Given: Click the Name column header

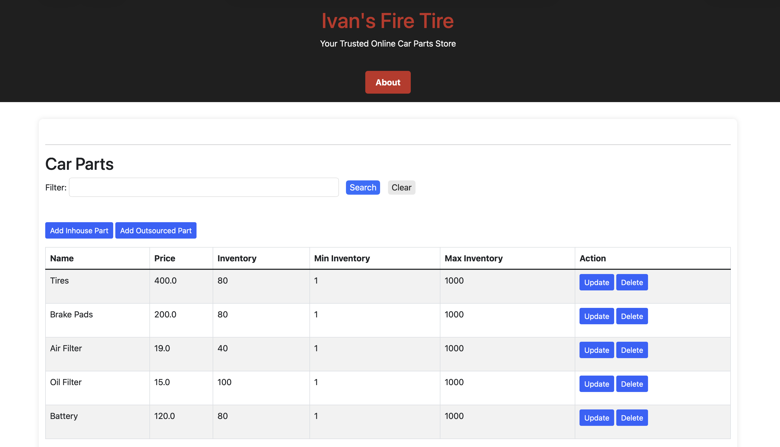Looking at the screenshot, I should pyautogui.click(x=62, y=258).
